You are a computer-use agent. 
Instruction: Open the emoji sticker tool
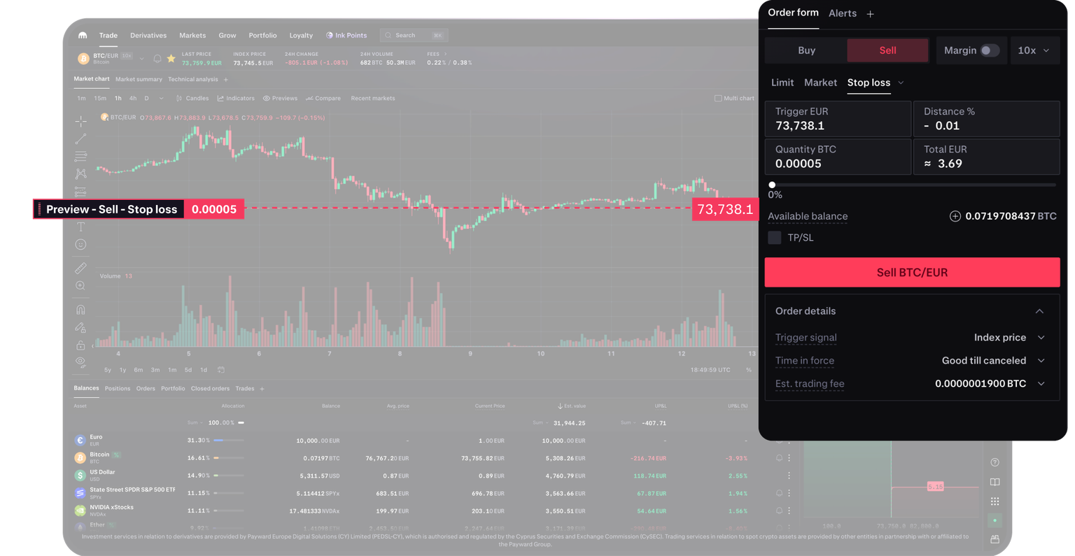tap(80, 244)
